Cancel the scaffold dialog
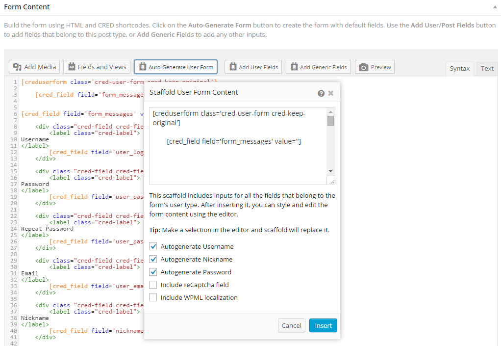The height and width of the screenshot is (346, 501). [291, 325]
